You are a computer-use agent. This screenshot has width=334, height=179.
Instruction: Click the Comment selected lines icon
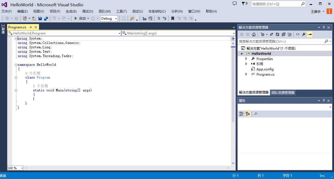tap(158, 19)
